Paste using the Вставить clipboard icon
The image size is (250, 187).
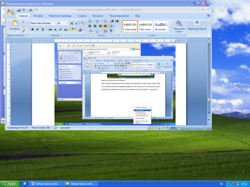click(x=15, y=23)
